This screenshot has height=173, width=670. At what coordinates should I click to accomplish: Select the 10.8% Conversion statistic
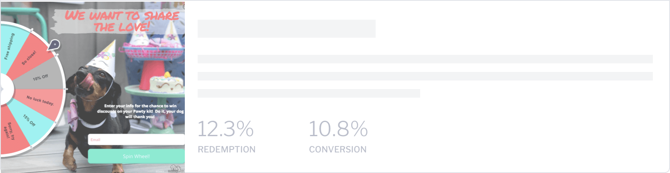338,136
